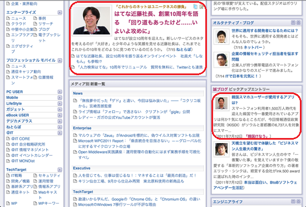Click author photo beside 企業の情報セキュリティ担当者 post
This screenshot has width=306, height=207.
click(x=221, y=60)
